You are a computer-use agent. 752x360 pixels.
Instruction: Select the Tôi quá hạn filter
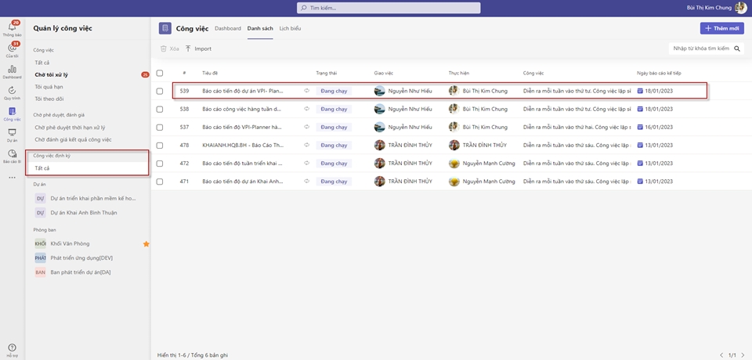(x=49, y=87)
